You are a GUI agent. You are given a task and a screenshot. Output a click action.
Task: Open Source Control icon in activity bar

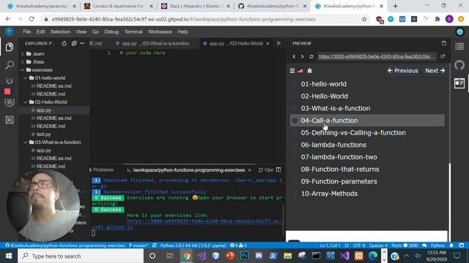click(10, 81)
